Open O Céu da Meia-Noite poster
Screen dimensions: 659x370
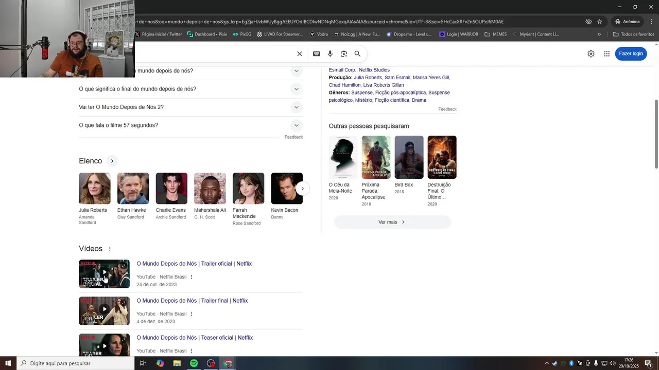coord(343,157)
